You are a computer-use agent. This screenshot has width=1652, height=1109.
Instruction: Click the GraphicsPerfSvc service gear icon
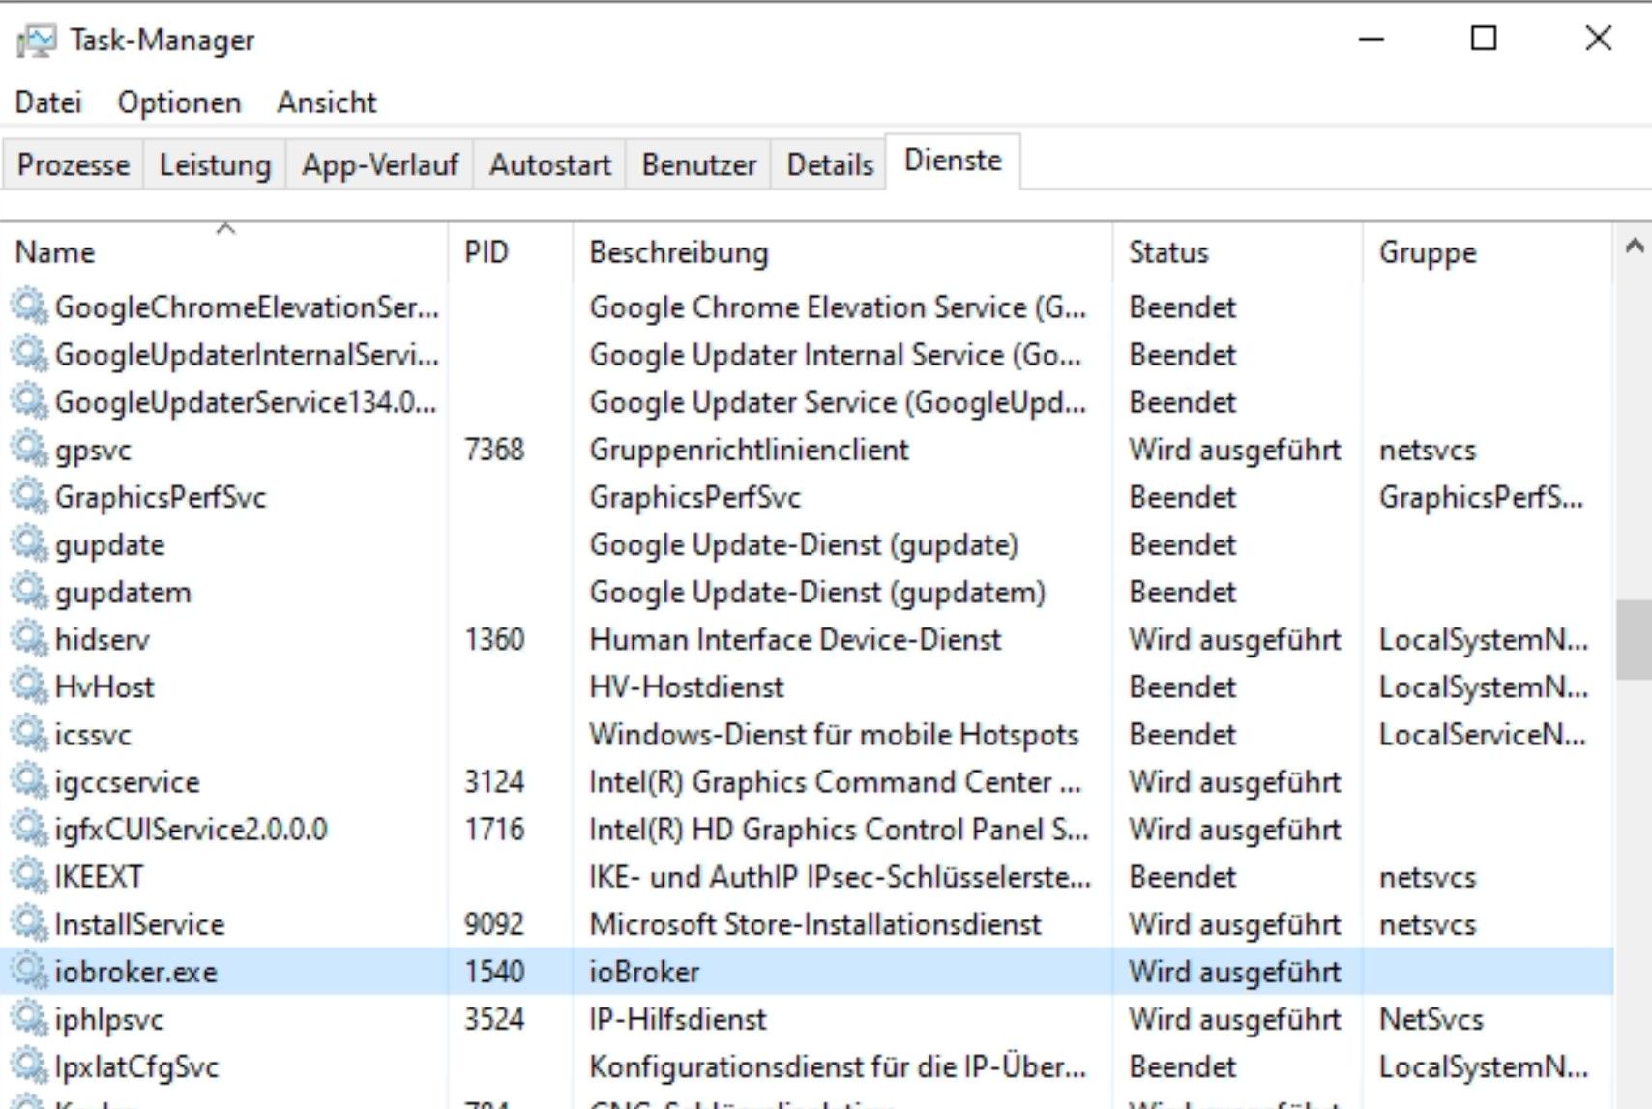[29, 496]
